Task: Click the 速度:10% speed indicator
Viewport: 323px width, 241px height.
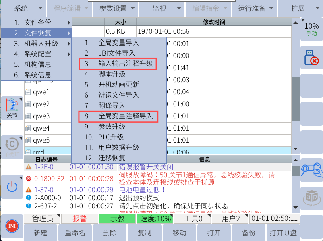Action: [x=155, y=219]
